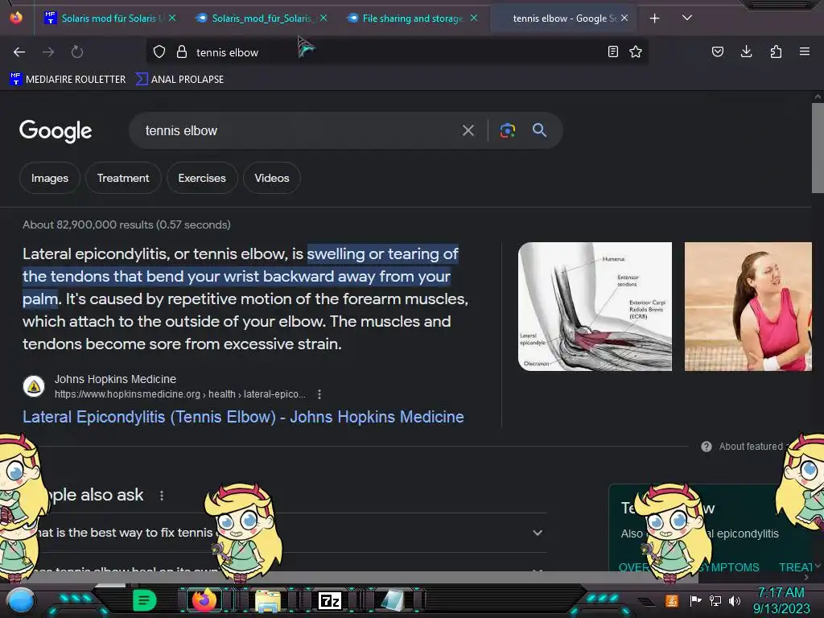Go to Google home via logo
The image size is (824, 618).
tap(56, 131)
